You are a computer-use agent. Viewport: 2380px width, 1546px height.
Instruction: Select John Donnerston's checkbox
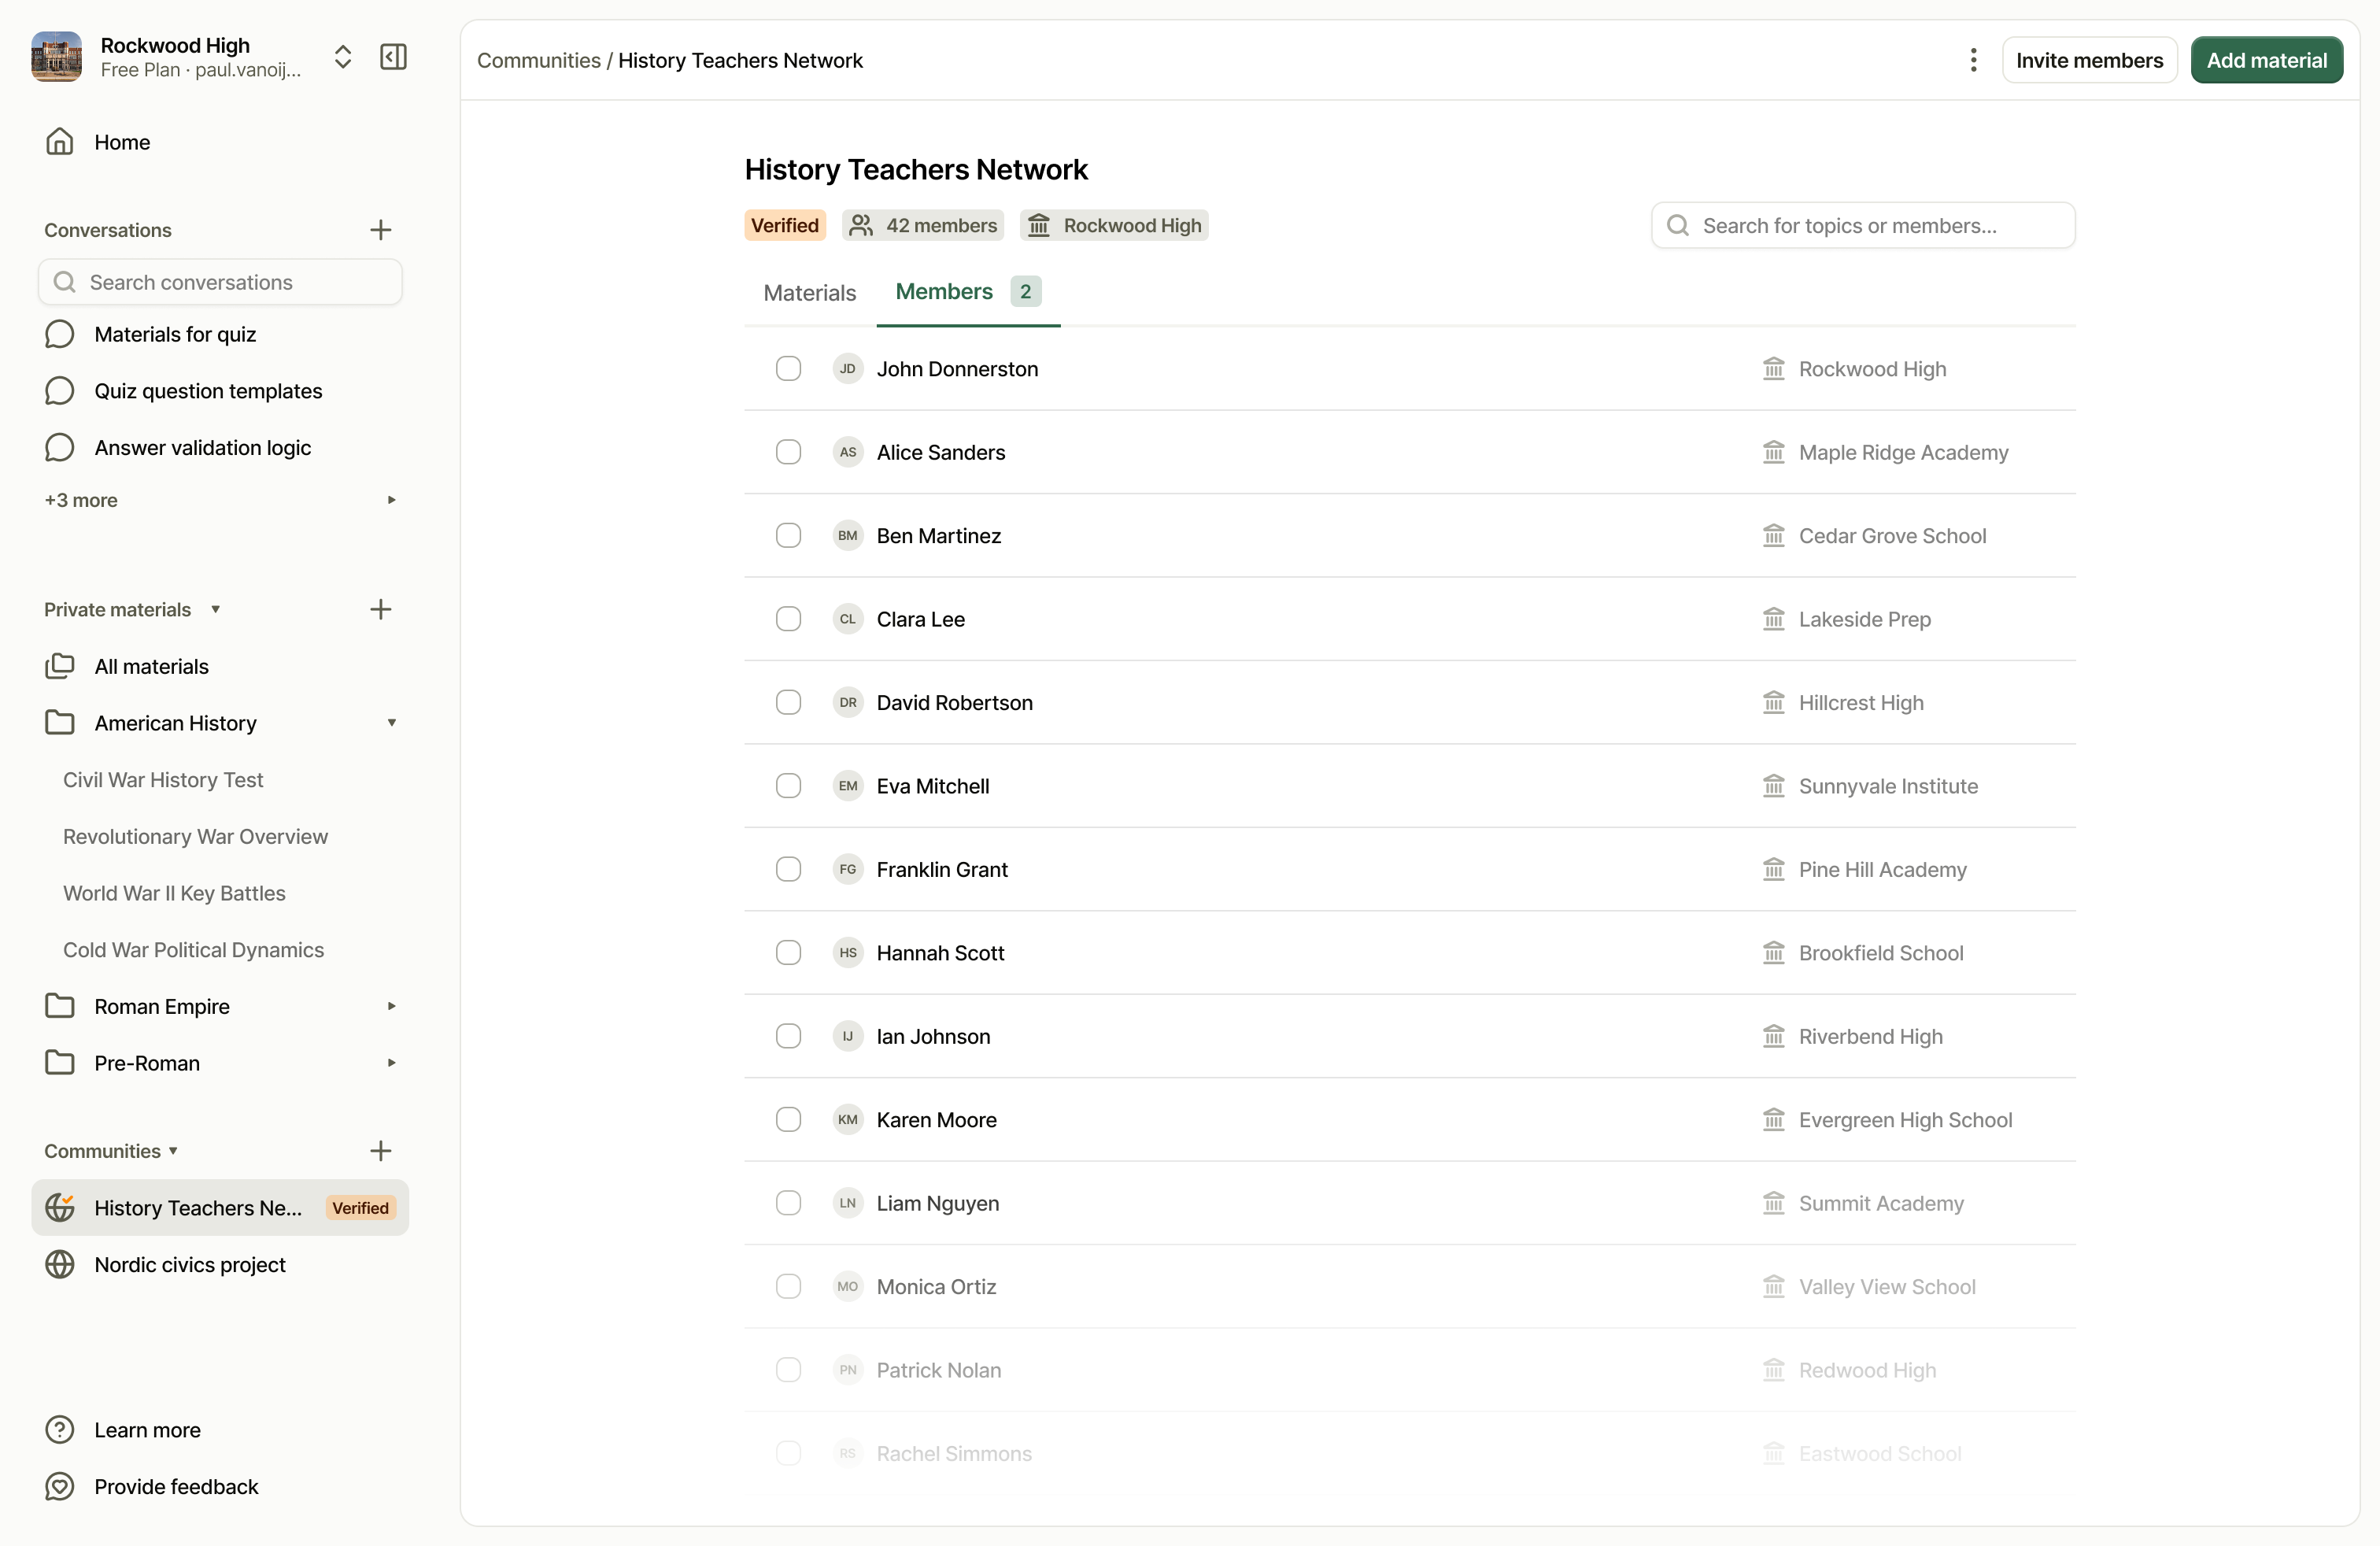789,369
